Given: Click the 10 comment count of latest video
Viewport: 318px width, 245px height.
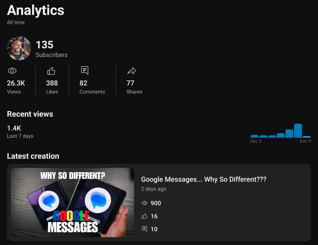Looking at the screenshot, I should (154, 229).
